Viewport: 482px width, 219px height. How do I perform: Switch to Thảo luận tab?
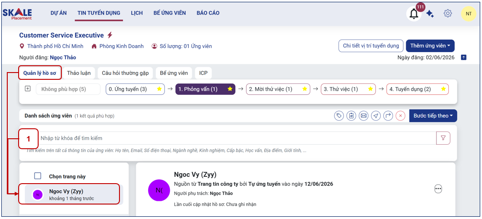79,73
